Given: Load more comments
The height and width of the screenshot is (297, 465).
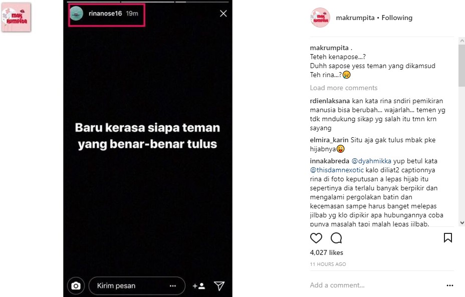Looking at the screenshot, I should pyautogui.click(x=344, y=88).
